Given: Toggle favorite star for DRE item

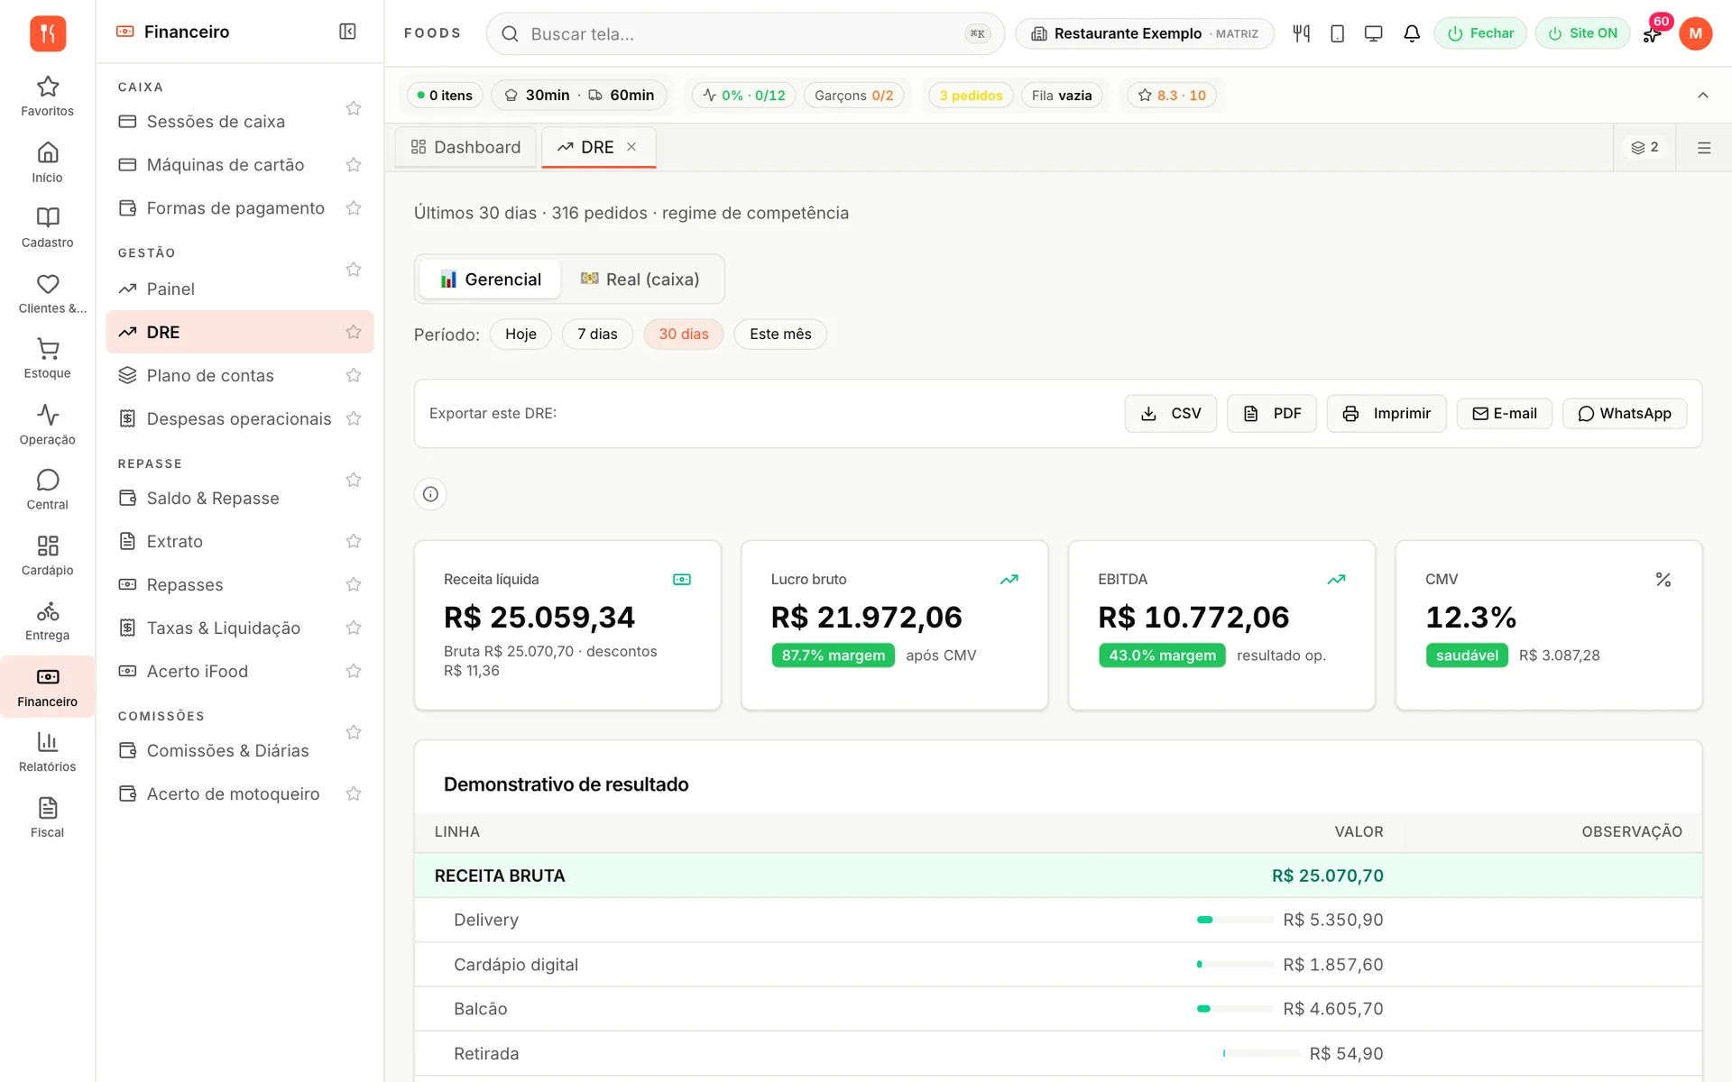Looking at the screenshot, I should click(x=354, y=332).
